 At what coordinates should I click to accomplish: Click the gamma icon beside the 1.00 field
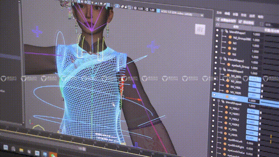(147, 9)
